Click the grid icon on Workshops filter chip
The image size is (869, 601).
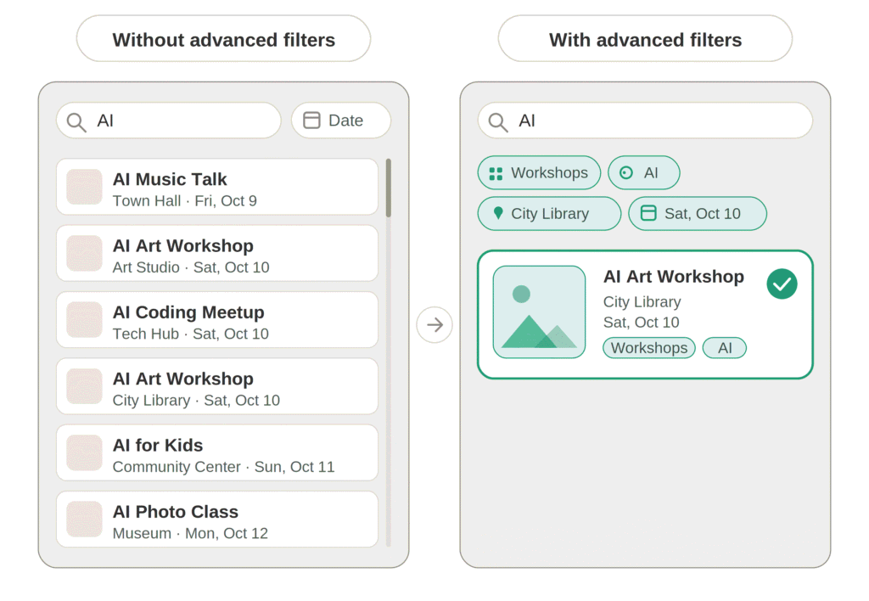(x=496, y=173)
